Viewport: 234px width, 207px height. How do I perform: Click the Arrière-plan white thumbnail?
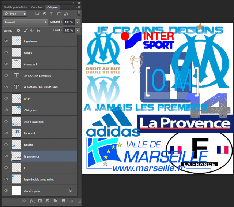[x=16, y=191]
